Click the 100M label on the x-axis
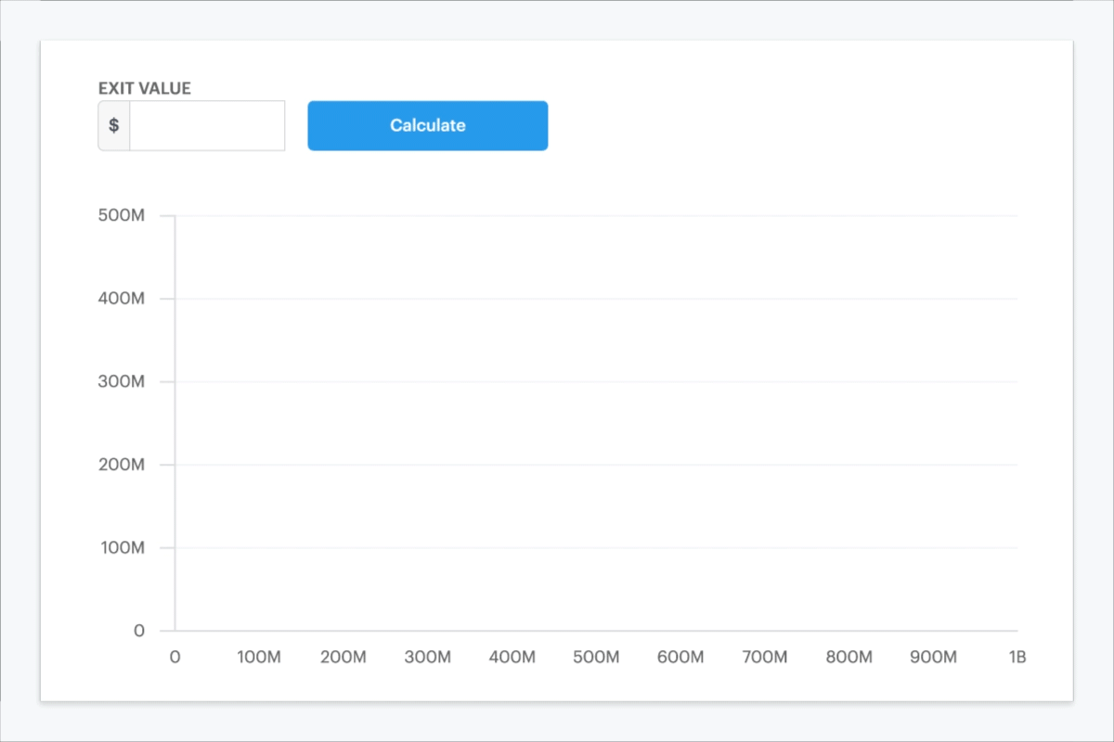Screen dimensions: 1114x742 [259, 657]
